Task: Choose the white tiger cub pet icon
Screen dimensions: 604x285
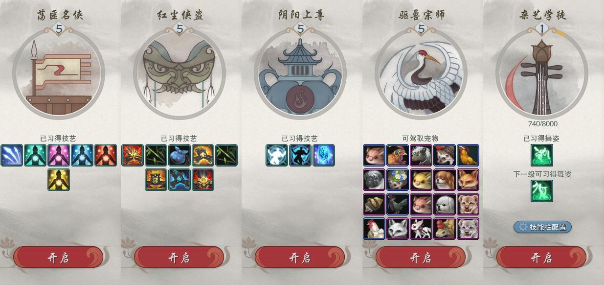Action: pyautogui.click(x=468, y=229)
